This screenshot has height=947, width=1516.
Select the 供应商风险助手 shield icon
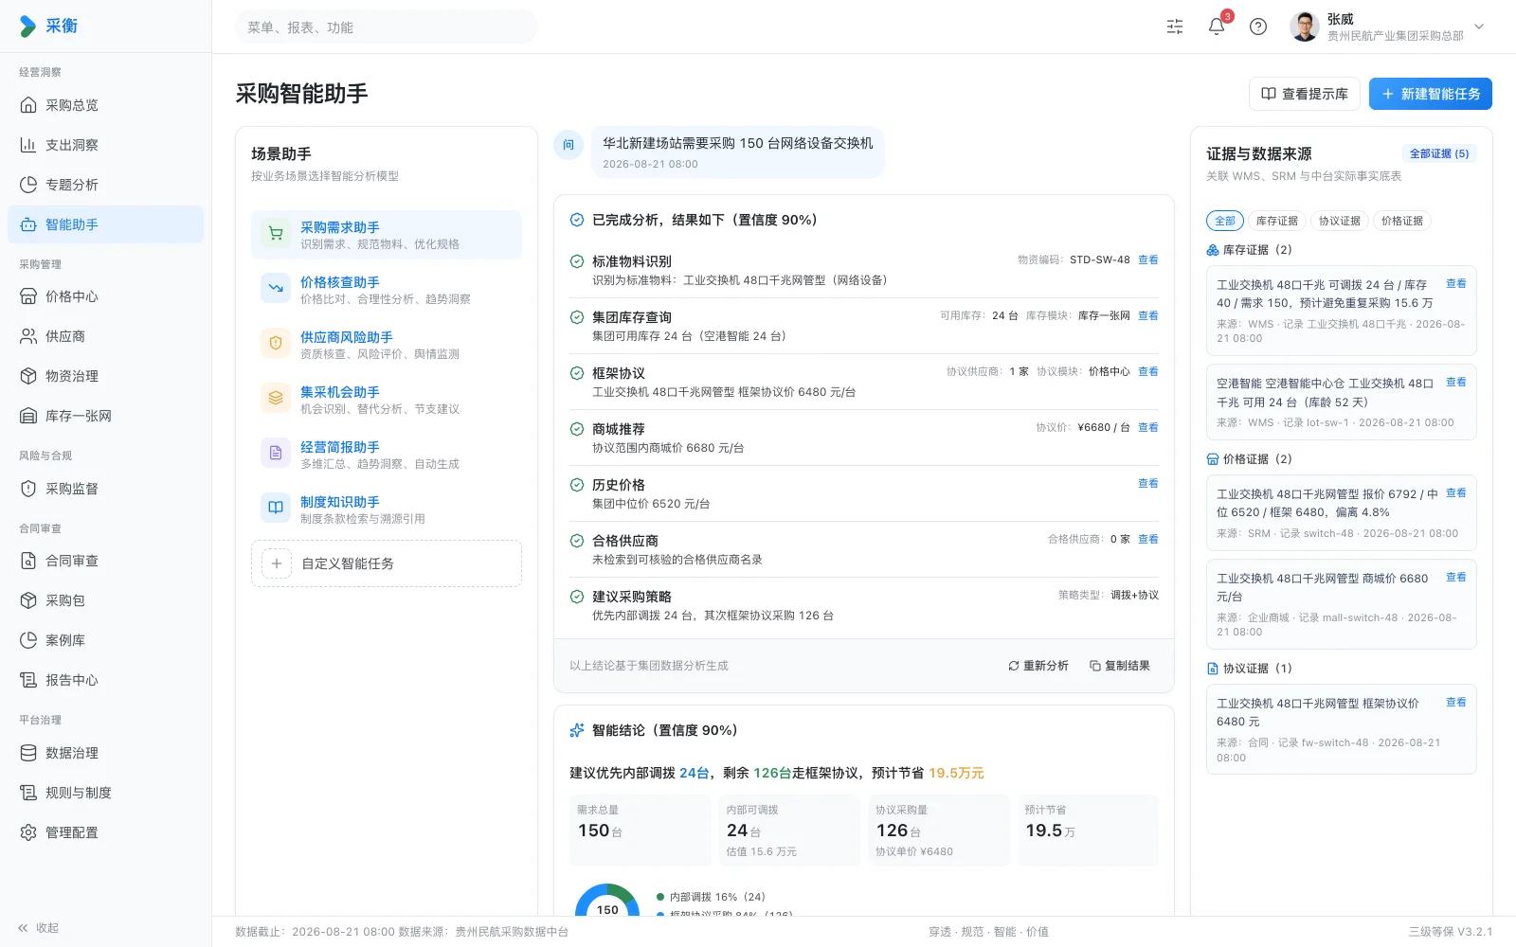pos(276,345)
